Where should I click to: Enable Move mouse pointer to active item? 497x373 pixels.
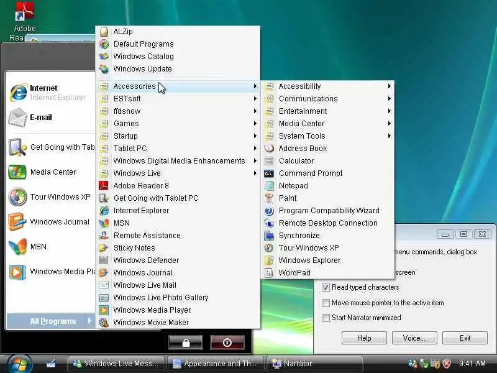tap(326, 303)
